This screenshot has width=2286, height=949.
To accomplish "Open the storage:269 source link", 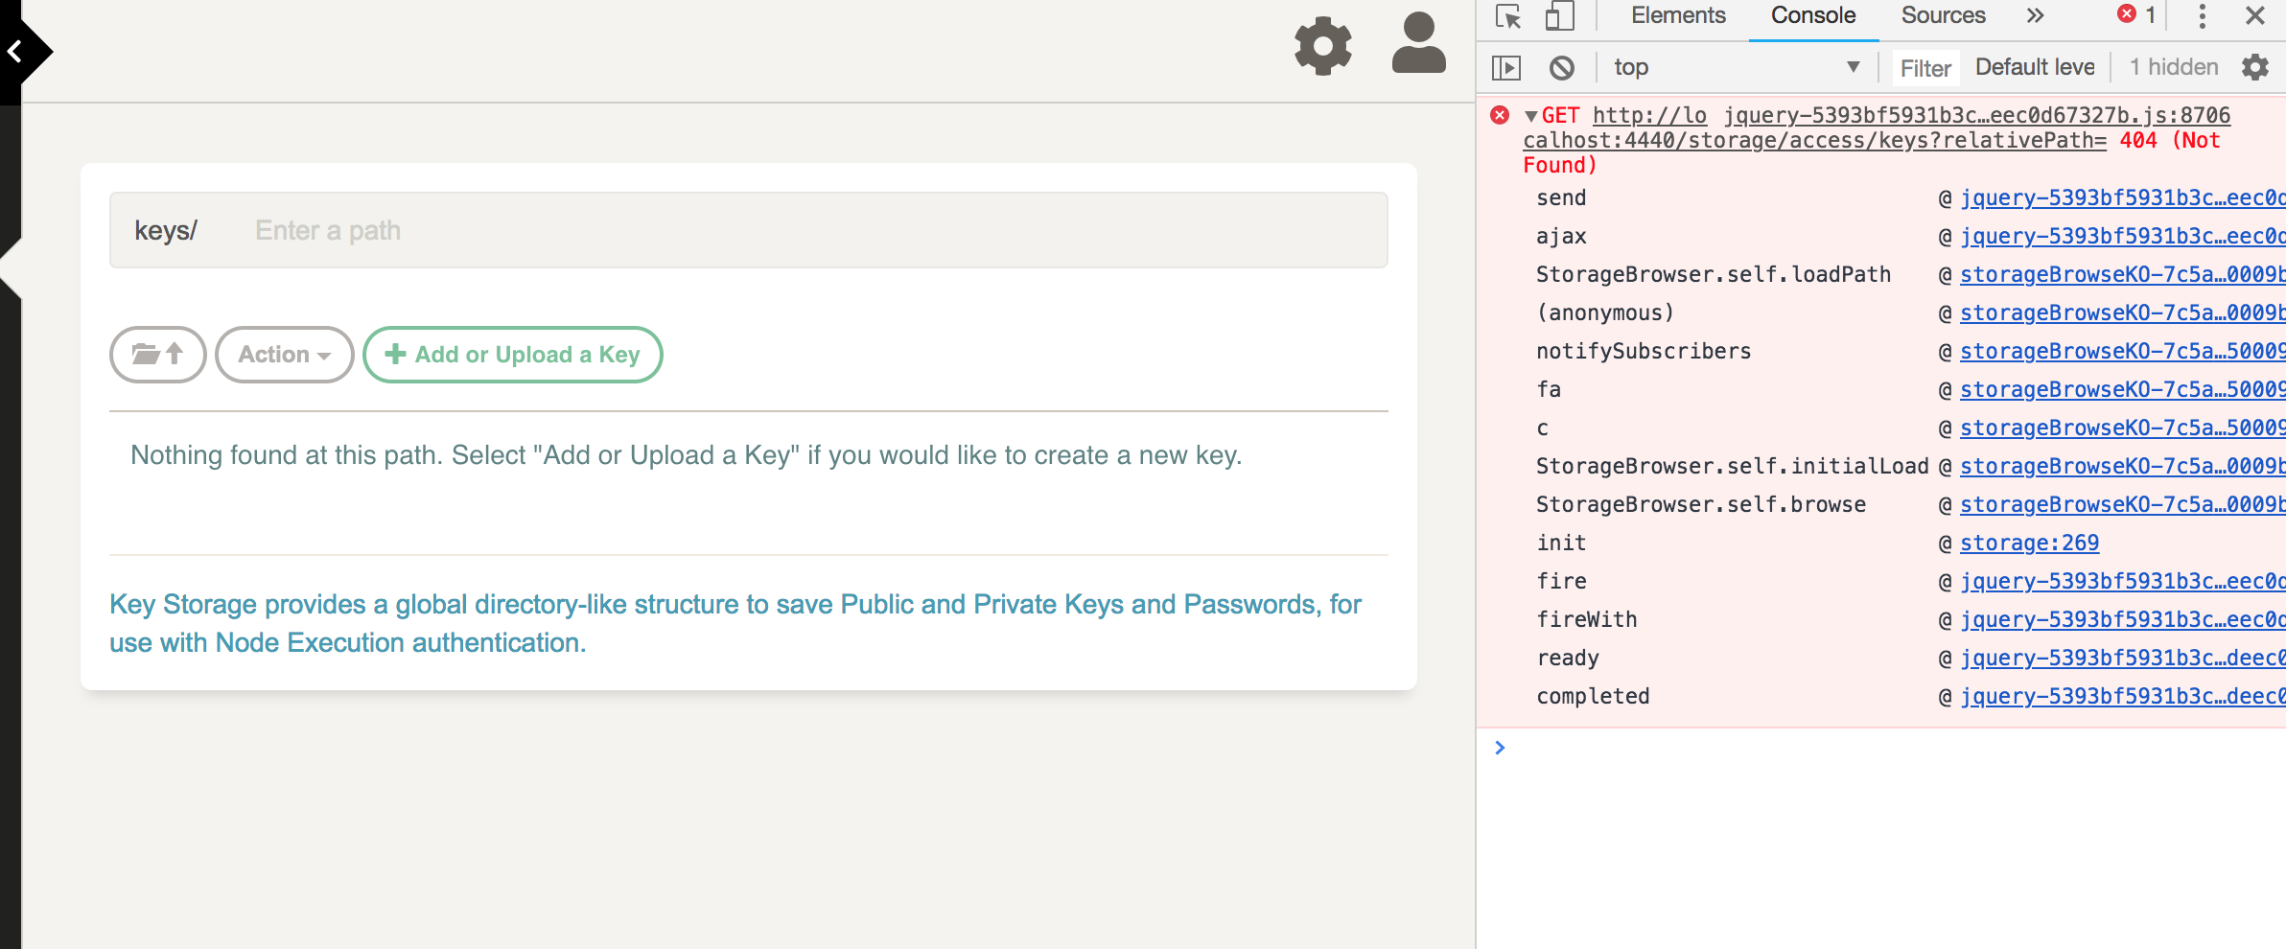I will [x=2029, y=542].
